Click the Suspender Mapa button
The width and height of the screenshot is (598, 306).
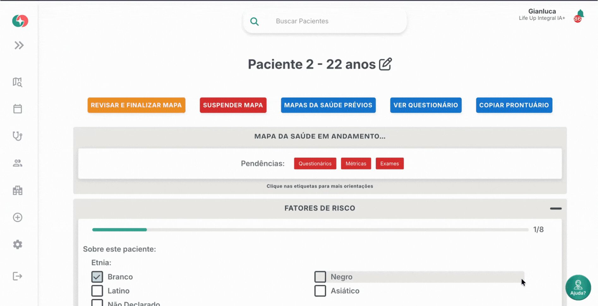(233, 105)
